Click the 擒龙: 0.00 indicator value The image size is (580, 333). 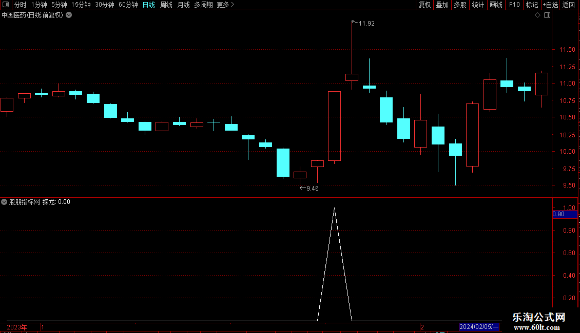(x=56, y=202)
